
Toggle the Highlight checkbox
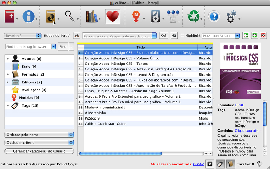click(x=182, y=35)
